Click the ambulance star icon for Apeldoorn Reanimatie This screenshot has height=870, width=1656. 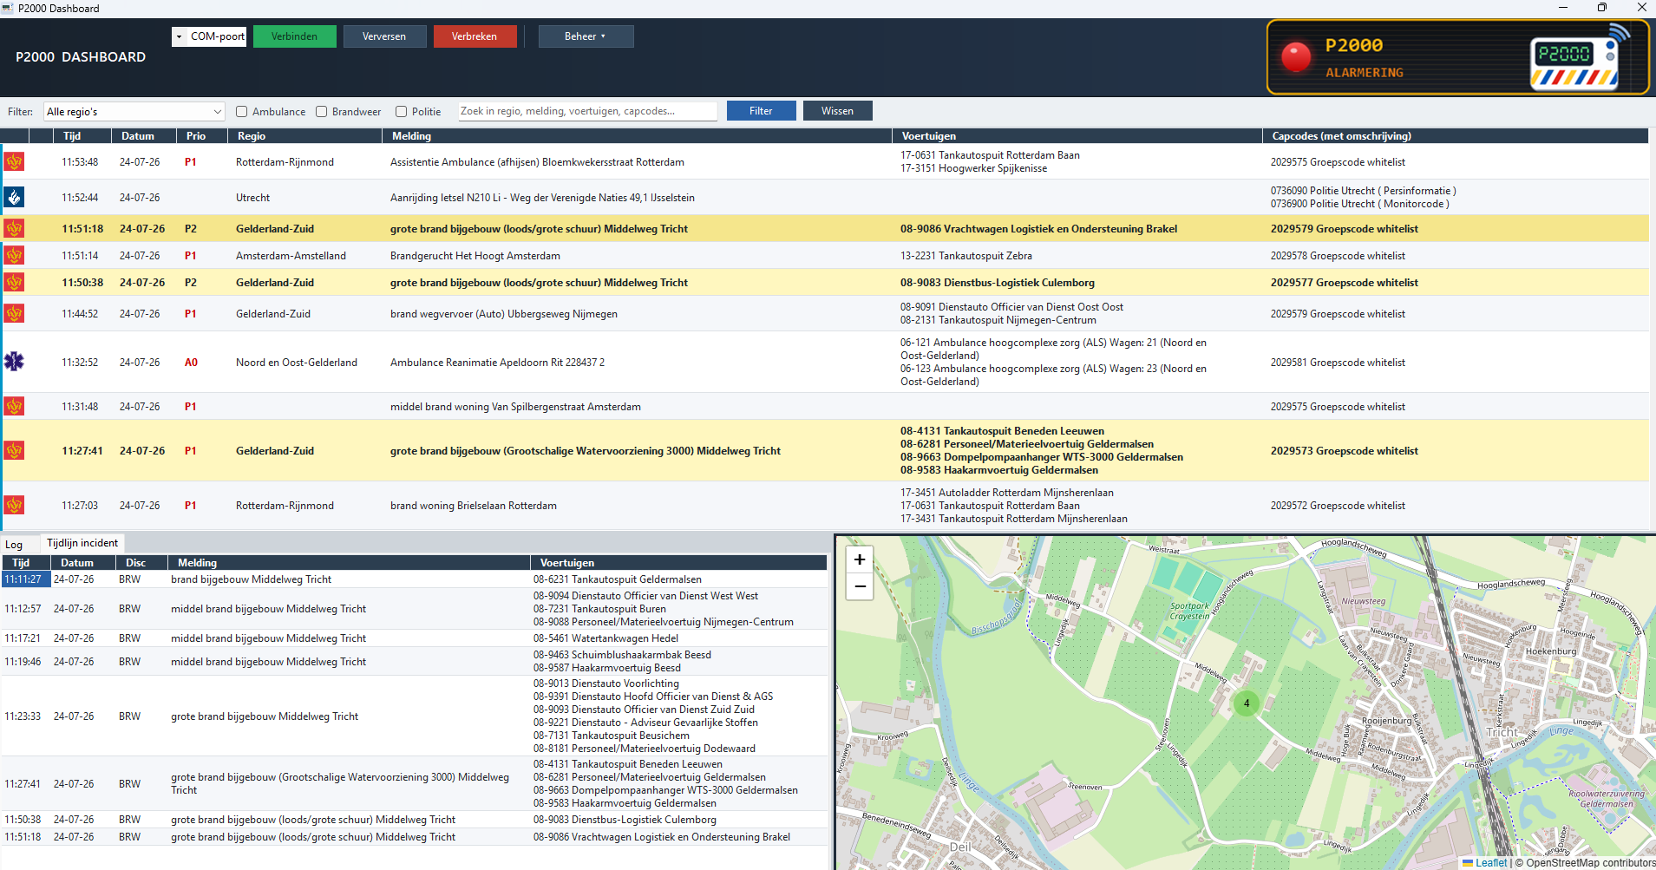click(x=14, y=362)
